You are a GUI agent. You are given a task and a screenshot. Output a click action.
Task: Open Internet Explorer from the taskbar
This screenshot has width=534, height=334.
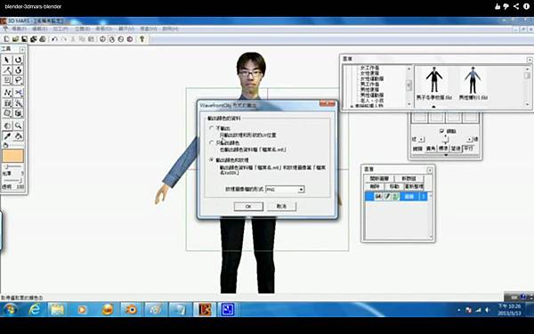coord(35,309)
